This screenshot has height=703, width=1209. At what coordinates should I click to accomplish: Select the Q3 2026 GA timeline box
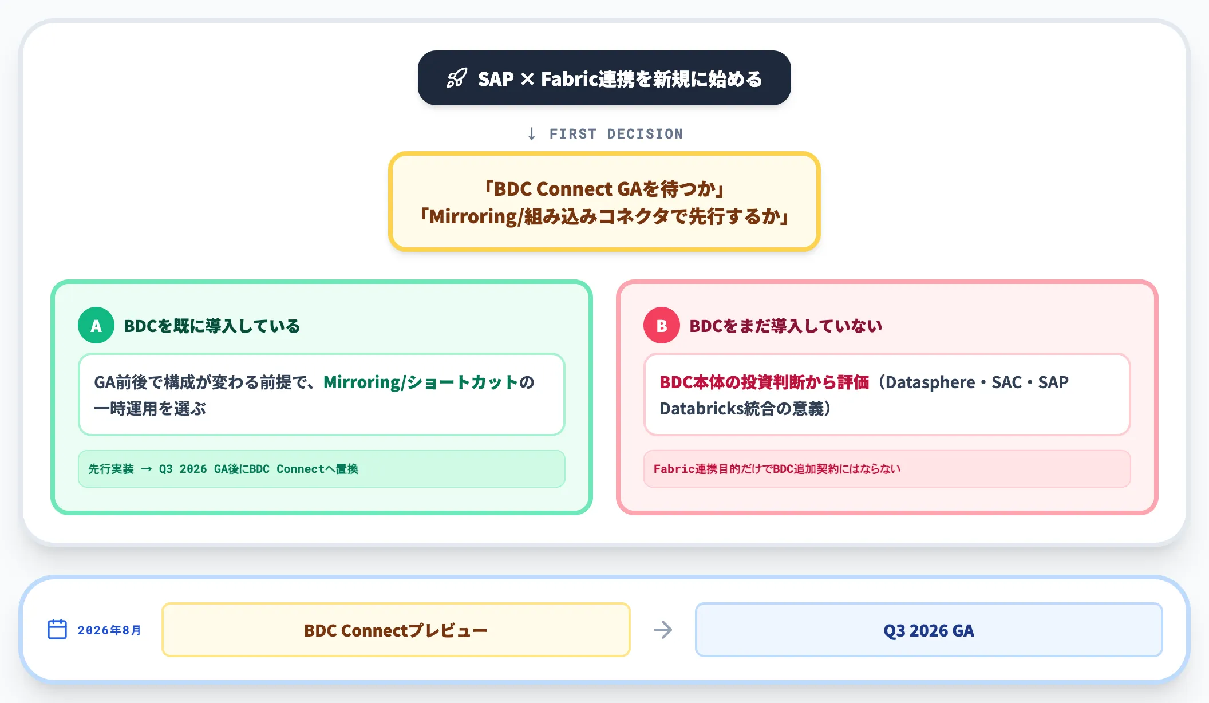tap(929, 630)
